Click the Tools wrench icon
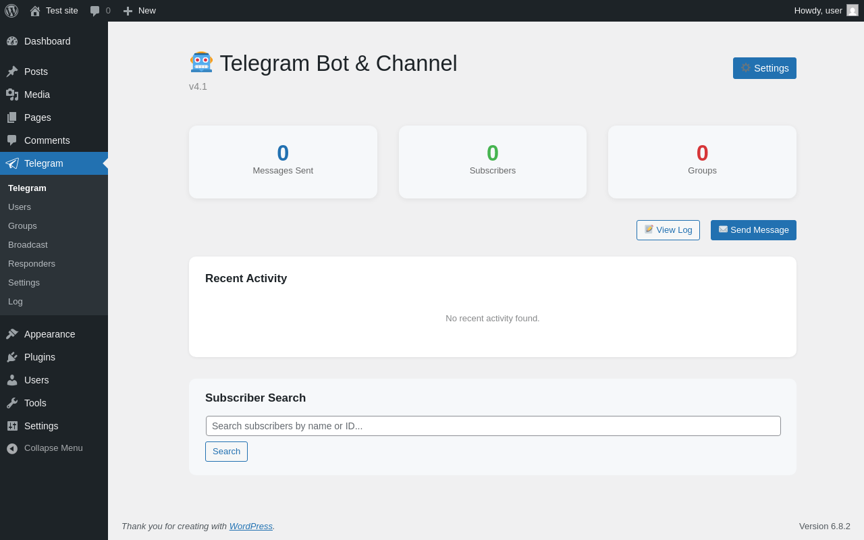The image size is (864, 540). 12,403
